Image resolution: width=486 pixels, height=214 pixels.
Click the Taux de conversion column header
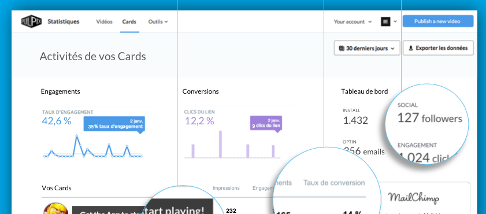pos(334,183)
